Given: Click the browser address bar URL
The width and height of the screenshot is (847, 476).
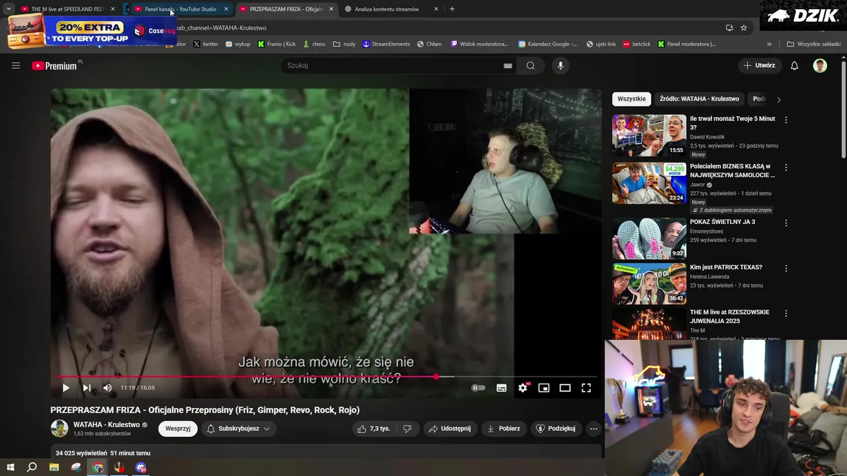Looking at the screenshot, I should coord(221,28).
